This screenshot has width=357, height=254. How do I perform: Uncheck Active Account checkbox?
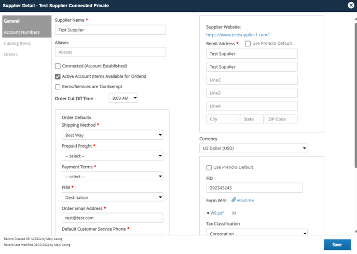pos(58,76)
